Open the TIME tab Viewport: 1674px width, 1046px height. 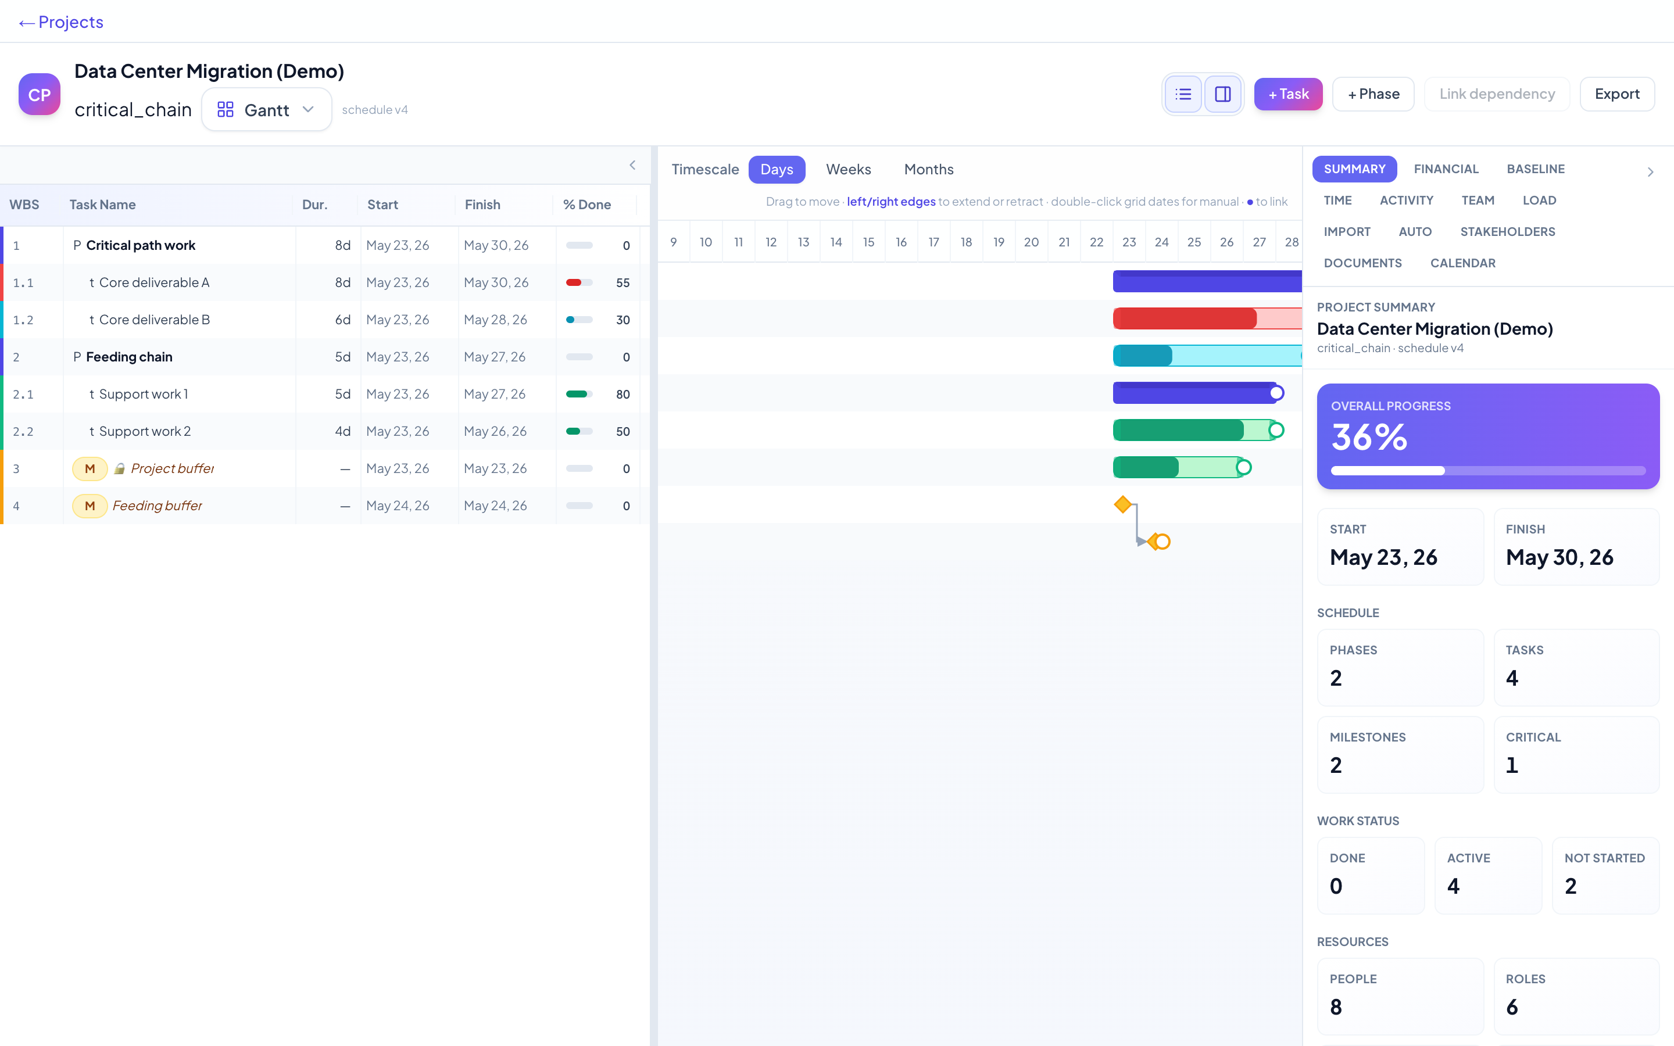[x=1337, y=200]
